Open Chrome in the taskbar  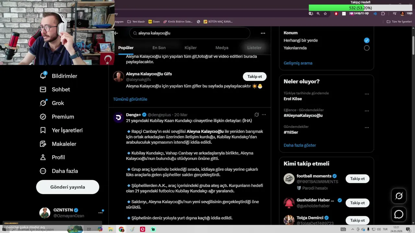tap(122, 229)
